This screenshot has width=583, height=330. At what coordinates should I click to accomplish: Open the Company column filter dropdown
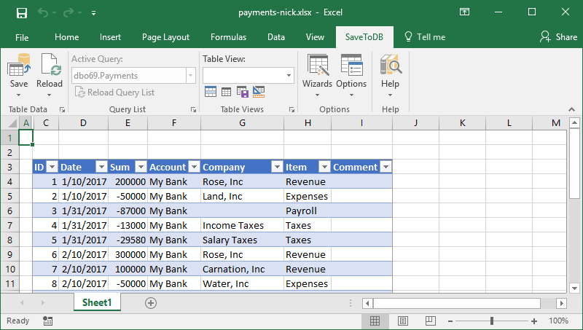pos(277,167)
